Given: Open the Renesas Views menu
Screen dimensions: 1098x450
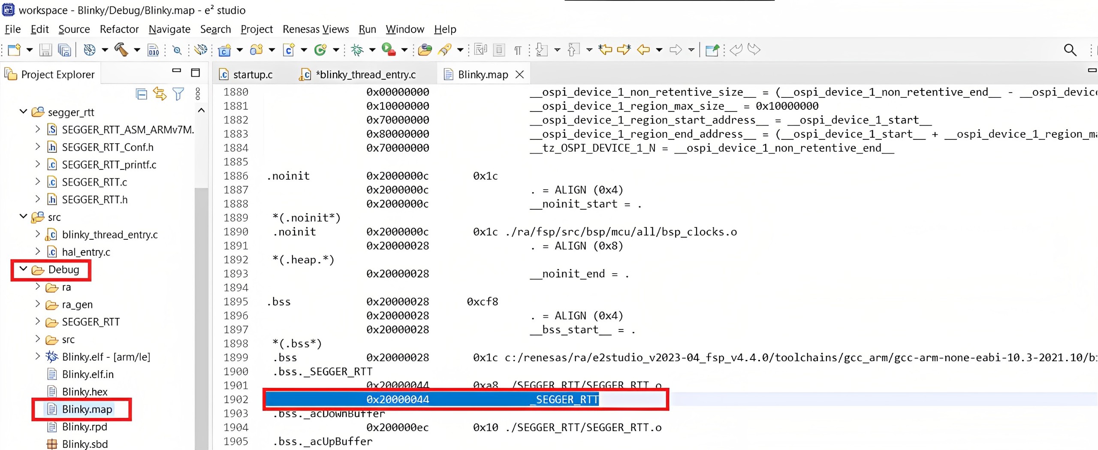Looking at the screenshot, I should 316,29.
